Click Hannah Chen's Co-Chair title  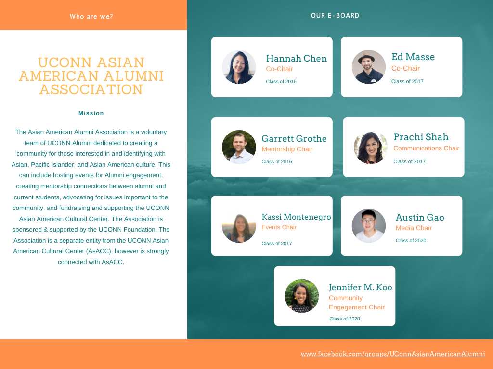[x=279, y=69]
